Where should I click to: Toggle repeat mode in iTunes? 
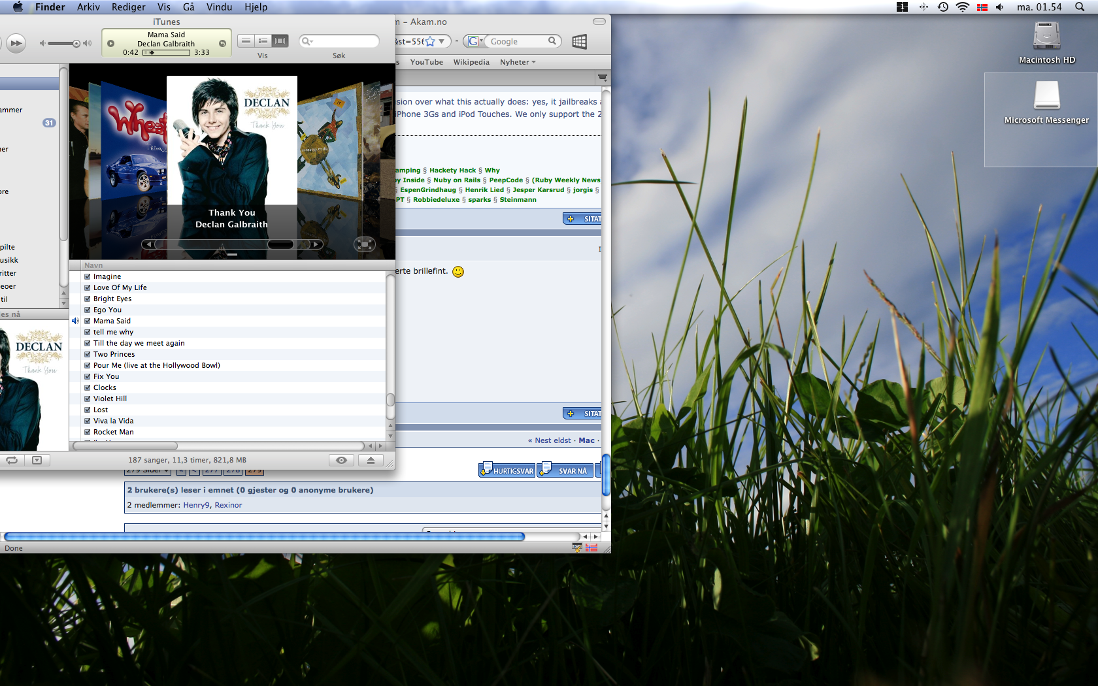(12, 460)
